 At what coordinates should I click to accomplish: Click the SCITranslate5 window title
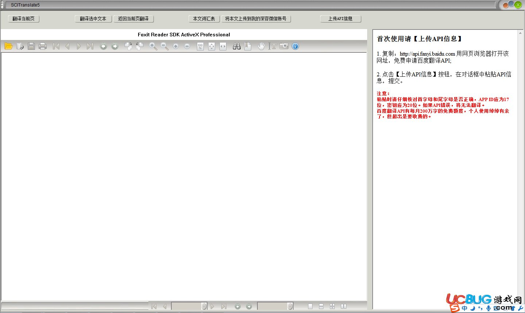[25, 5]
